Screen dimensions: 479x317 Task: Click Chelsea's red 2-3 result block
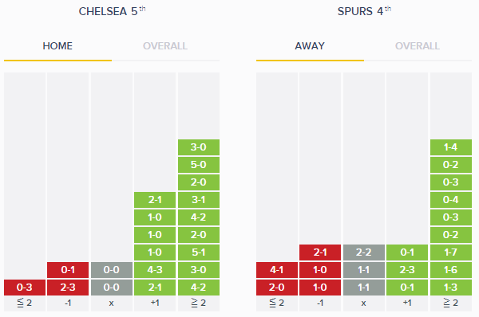click(x=68, y=287)
